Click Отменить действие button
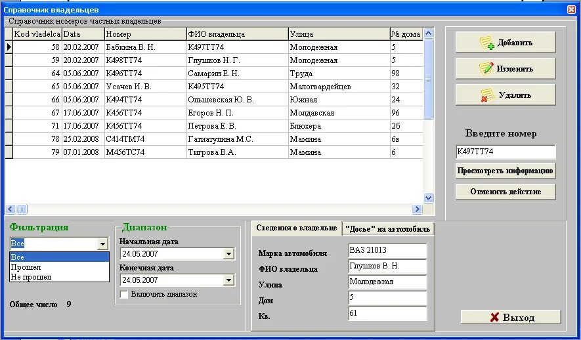The height and width of the screenshot is (340, 581). pyautogui.click(x=506, y=192)
